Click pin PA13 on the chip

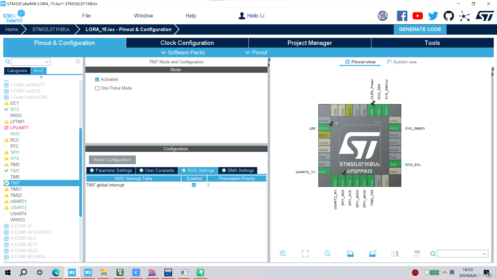[395, 128]
